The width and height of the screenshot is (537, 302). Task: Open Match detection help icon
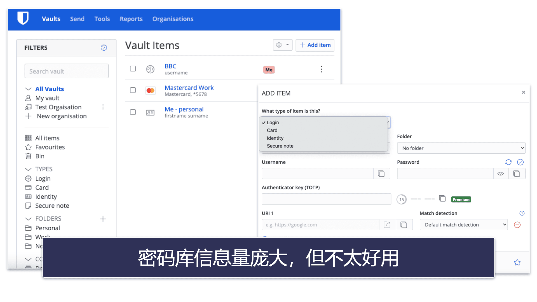(x=522, y=213)
